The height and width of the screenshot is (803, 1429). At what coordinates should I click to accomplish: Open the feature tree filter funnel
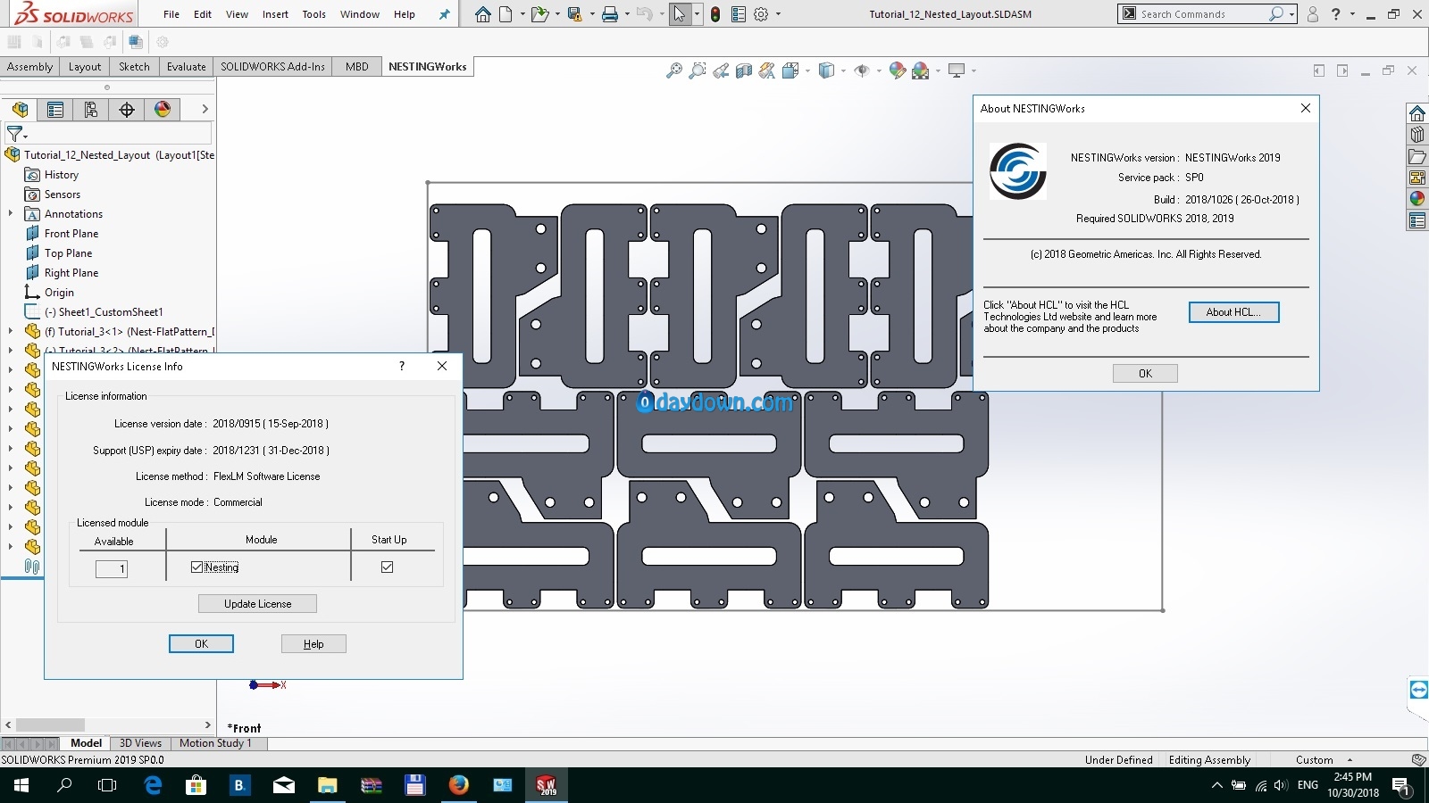coord(17,134)
